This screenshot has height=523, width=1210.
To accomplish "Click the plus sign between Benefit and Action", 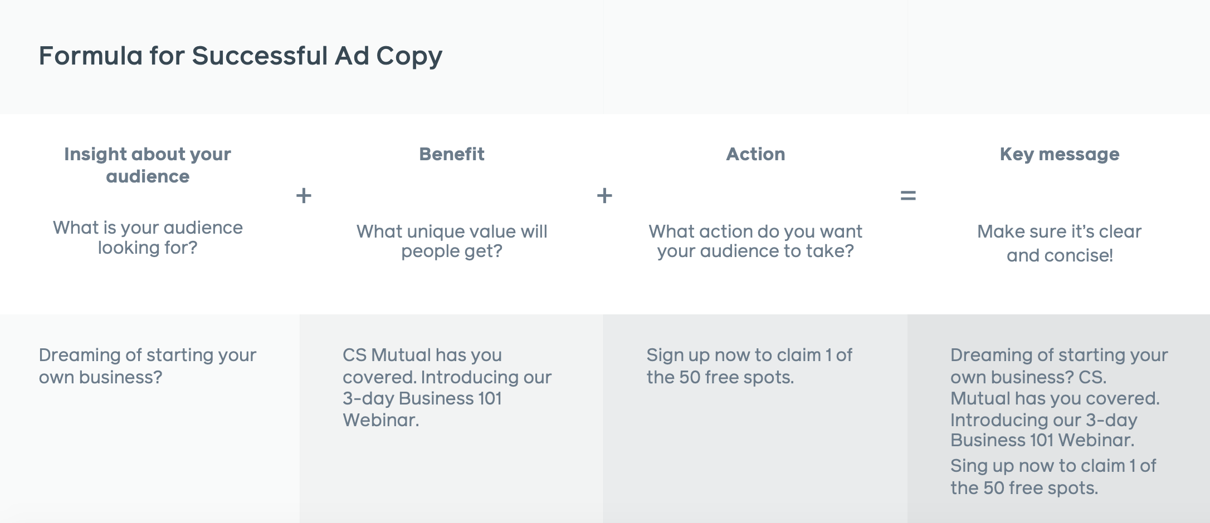I will 604,195.
